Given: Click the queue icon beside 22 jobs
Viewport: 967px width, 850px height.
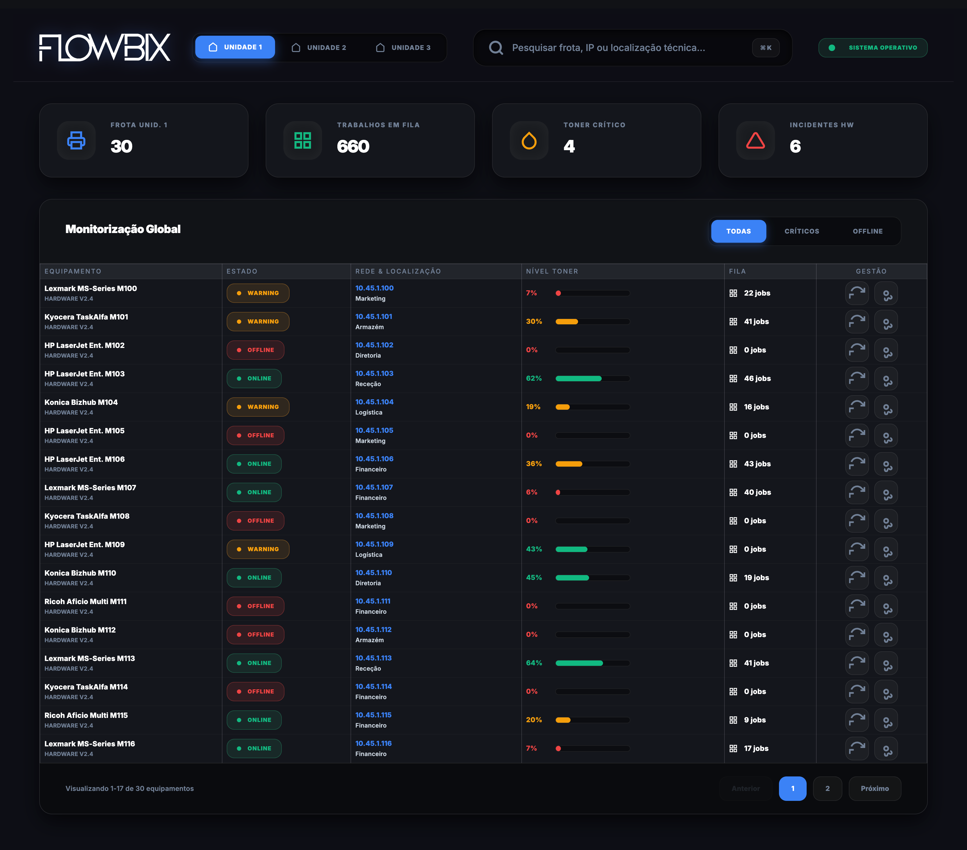Looking at the screenshot, I should 733,293.
